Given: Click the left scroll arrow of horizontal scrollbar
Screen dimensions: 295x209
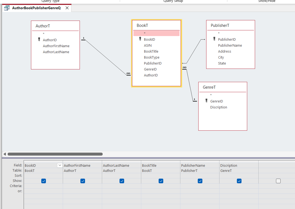Looking at the screenshot, I should [x=5, y=154].
